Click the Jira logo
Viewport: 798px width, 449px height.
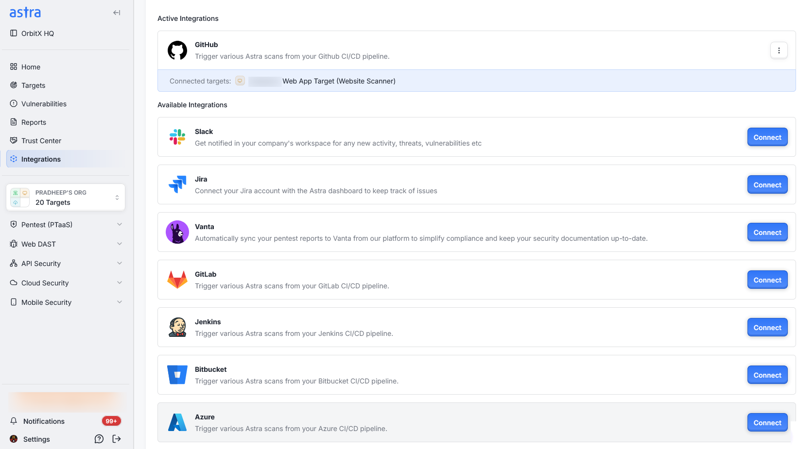(177, 184)
